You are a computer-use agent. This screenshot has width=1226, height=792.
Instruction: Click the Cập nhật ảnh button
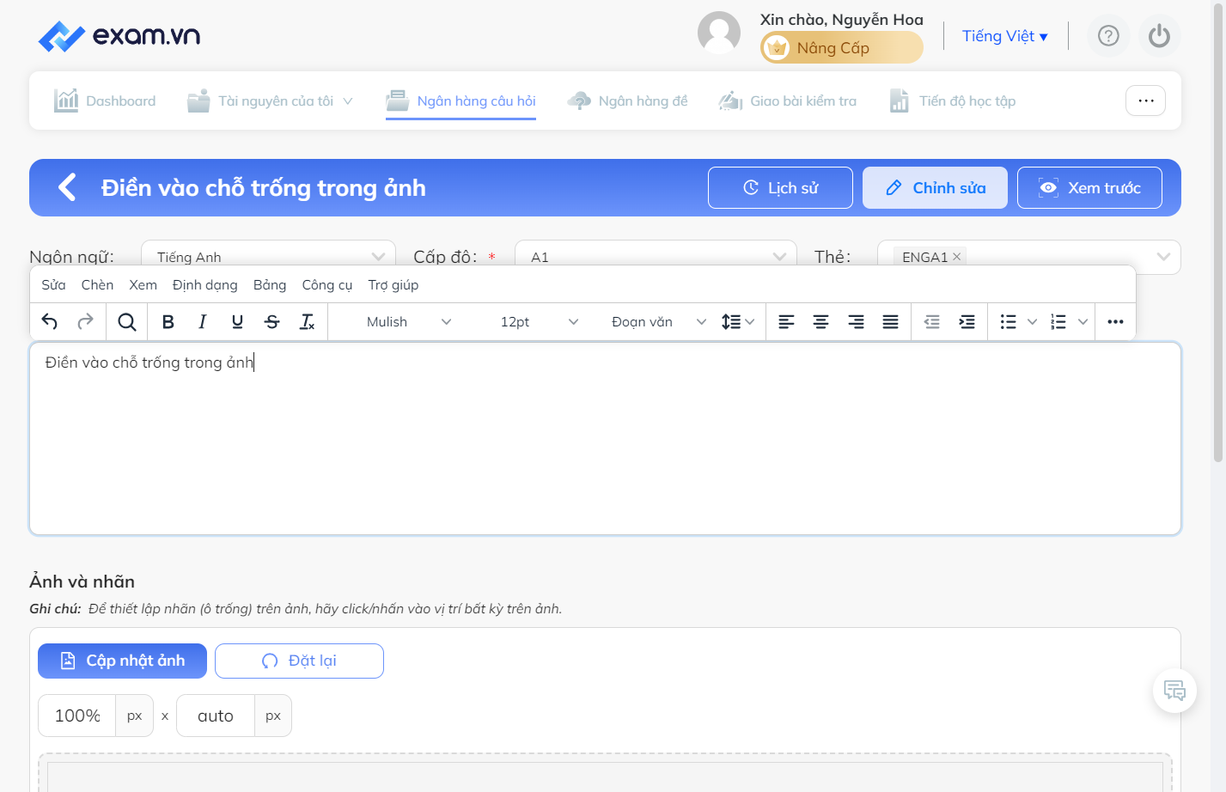click(x=122, y=661)
